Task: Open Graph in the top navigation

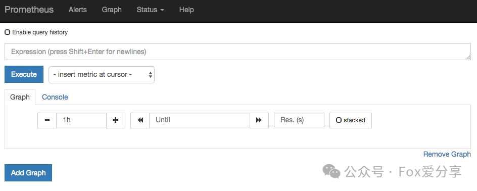Action: coord(112,10)
